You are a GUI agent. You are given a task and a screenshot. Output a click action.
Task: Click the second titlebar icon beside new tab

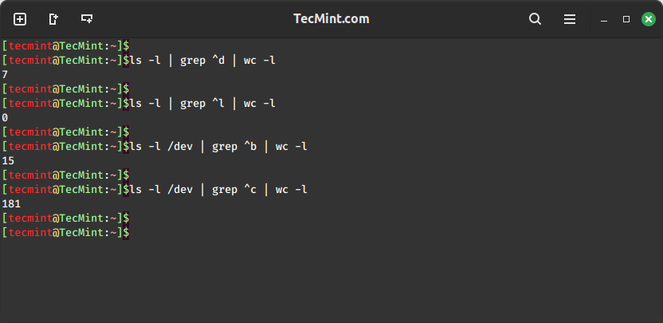pyautogui.click(x=53, y=19)
